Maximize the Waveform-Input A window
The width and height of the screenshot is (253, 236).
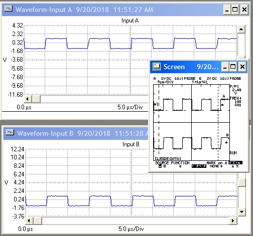click(x=235, y=10)
